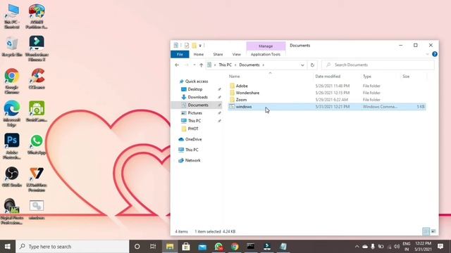
Task: Open the Recycle Bin desktop icon
Action: 12,47
